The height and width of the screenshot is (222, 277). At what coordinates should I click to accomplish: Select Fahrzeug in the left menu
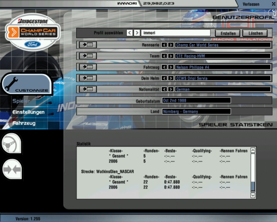(x=24, y=123)
